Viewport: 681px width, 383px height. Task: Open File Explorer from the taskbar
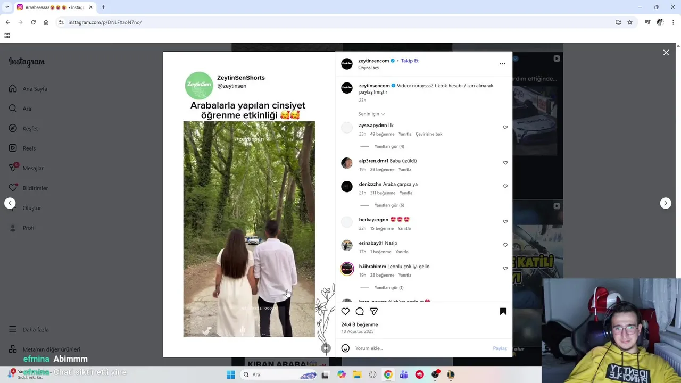(358, 374)
